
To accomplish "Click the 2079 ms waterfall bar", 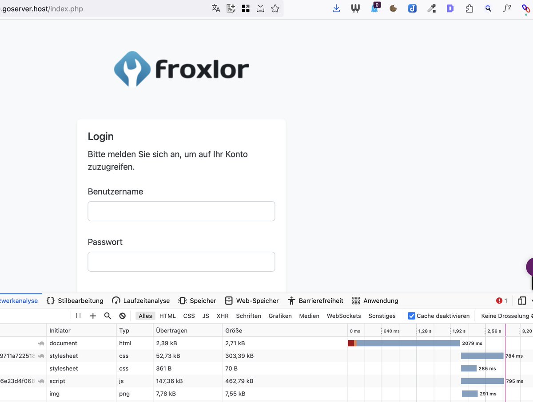I will (404, 343).
